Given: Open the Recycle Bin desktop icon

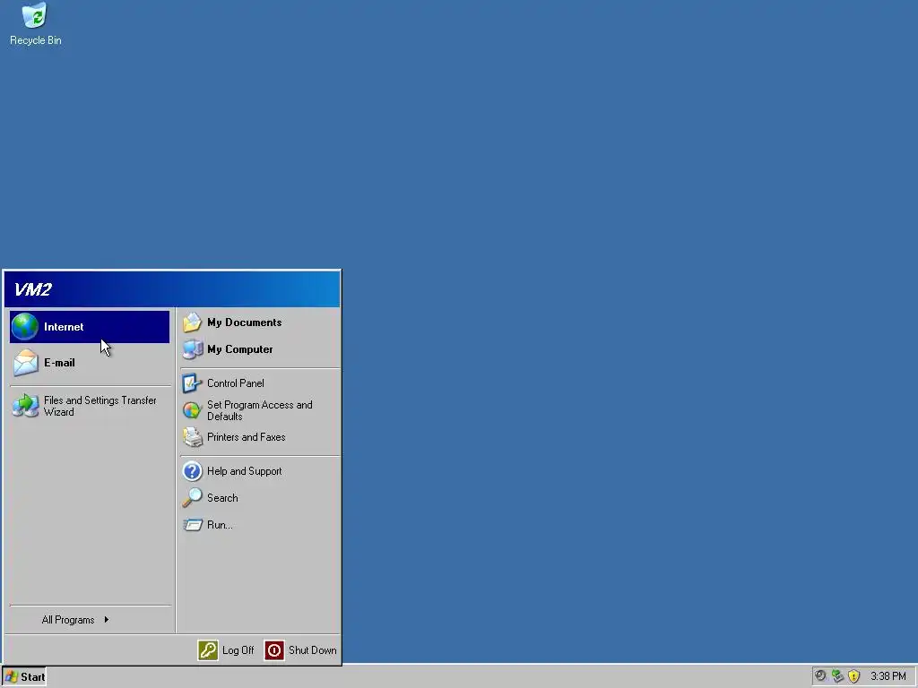Looking at the screenshot, I should point(35,24).
